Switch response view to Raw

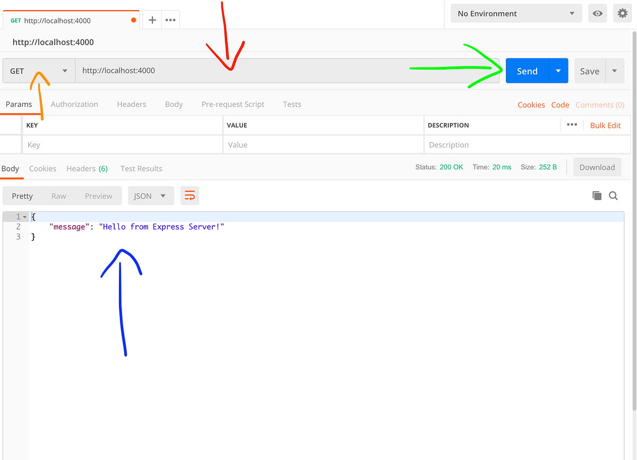point(58,195)
